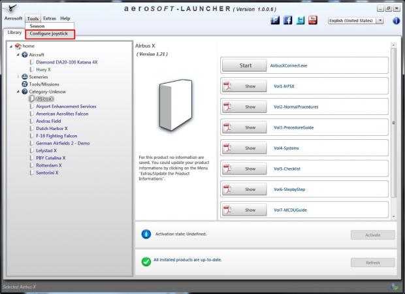
Task: Open the Aerosoft forum icon in header
Action: point(275,20)
